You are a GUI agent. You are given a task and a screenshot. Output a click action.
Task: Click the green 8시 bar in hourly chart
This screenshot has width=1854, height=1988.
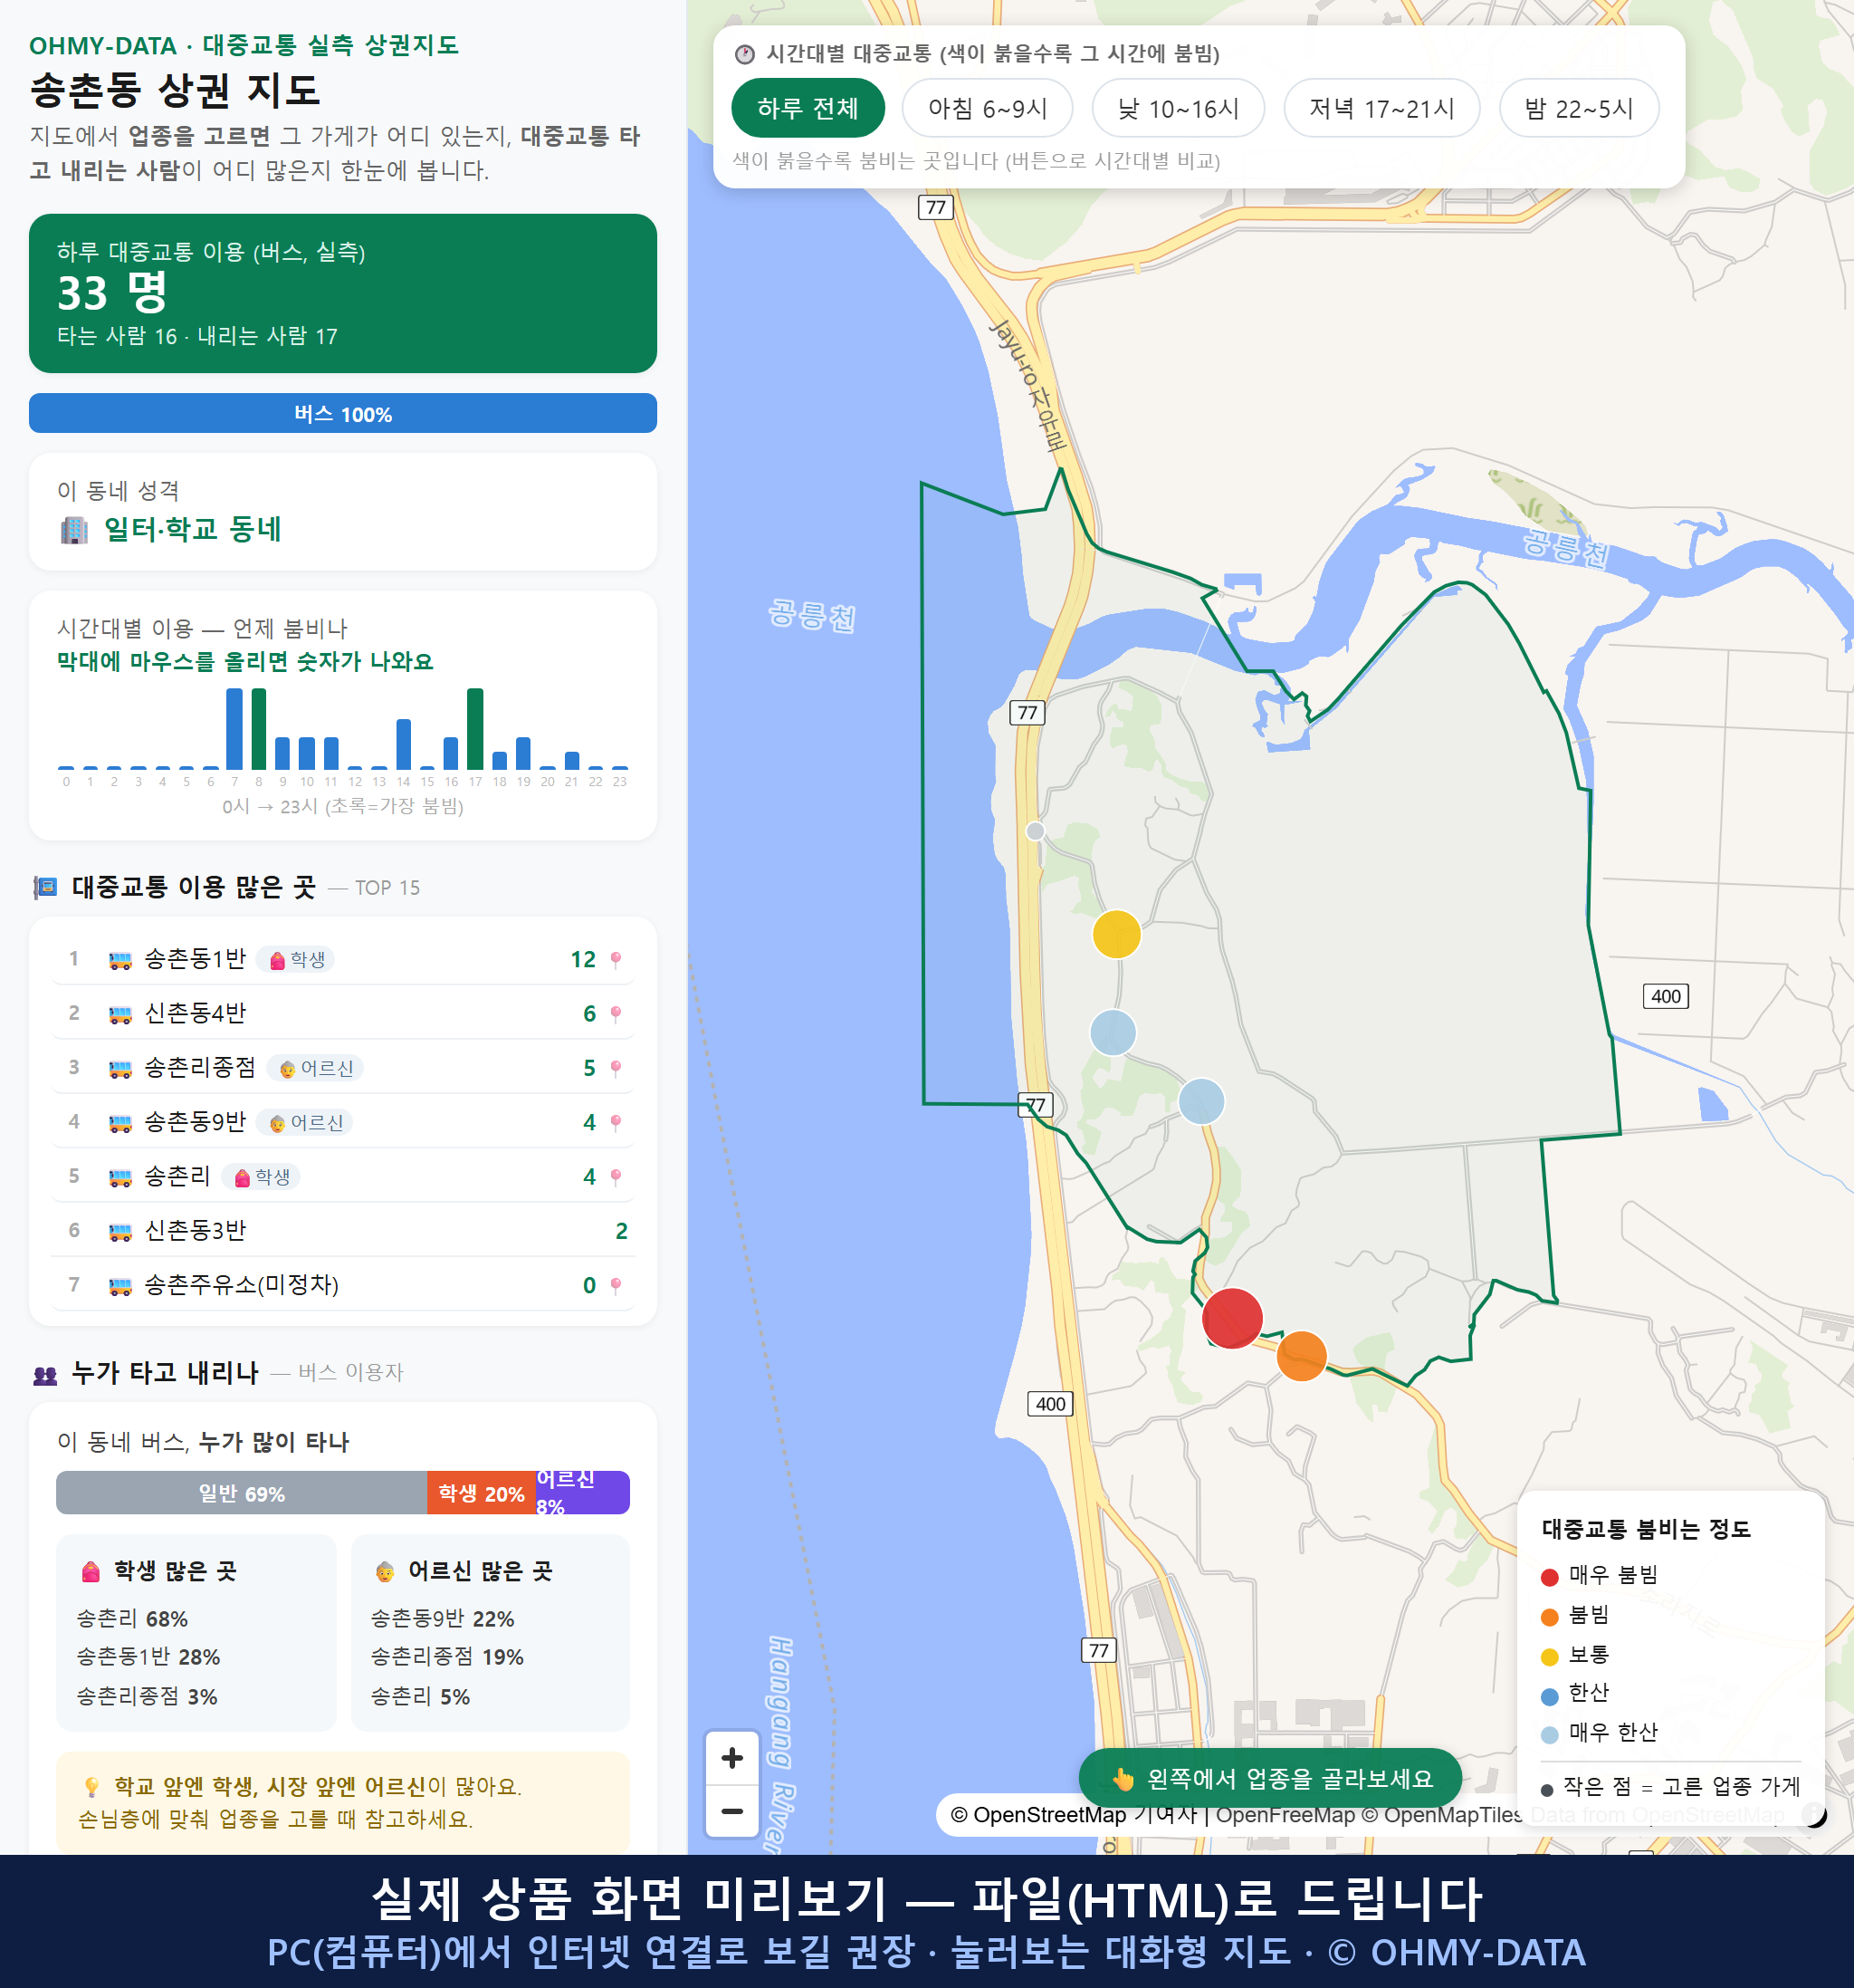[259, 728]
